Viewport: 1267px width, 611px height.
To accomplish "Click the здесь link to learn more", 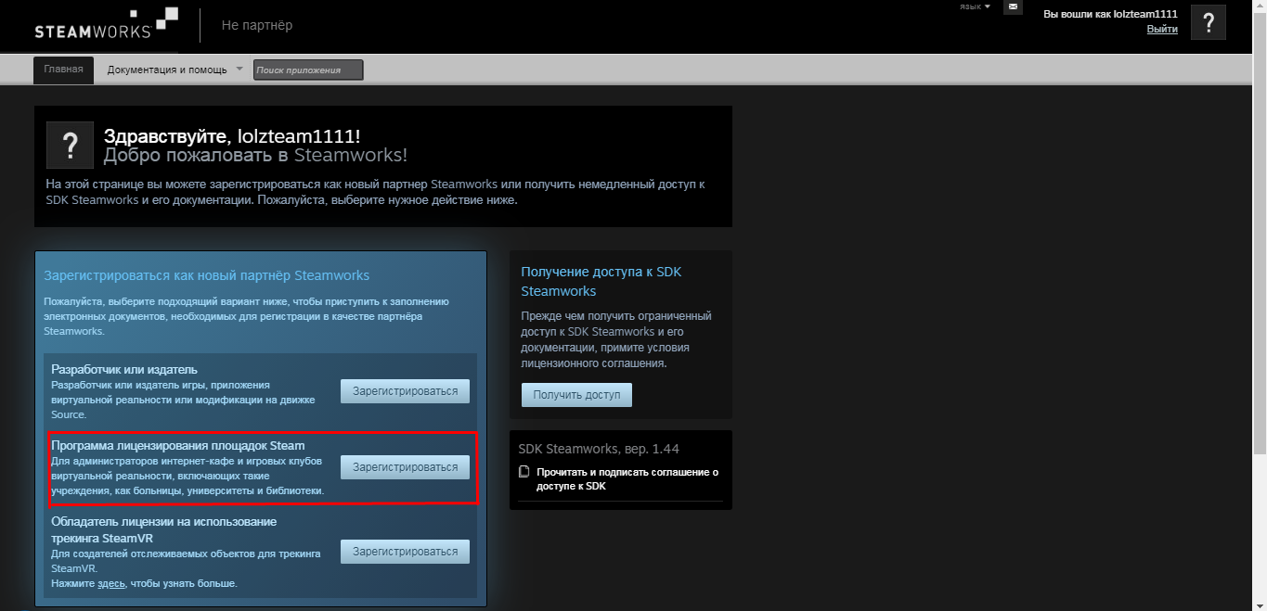I will 110,584.
